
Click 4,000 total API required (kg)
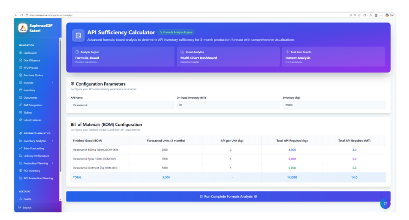tap(292, 150)
